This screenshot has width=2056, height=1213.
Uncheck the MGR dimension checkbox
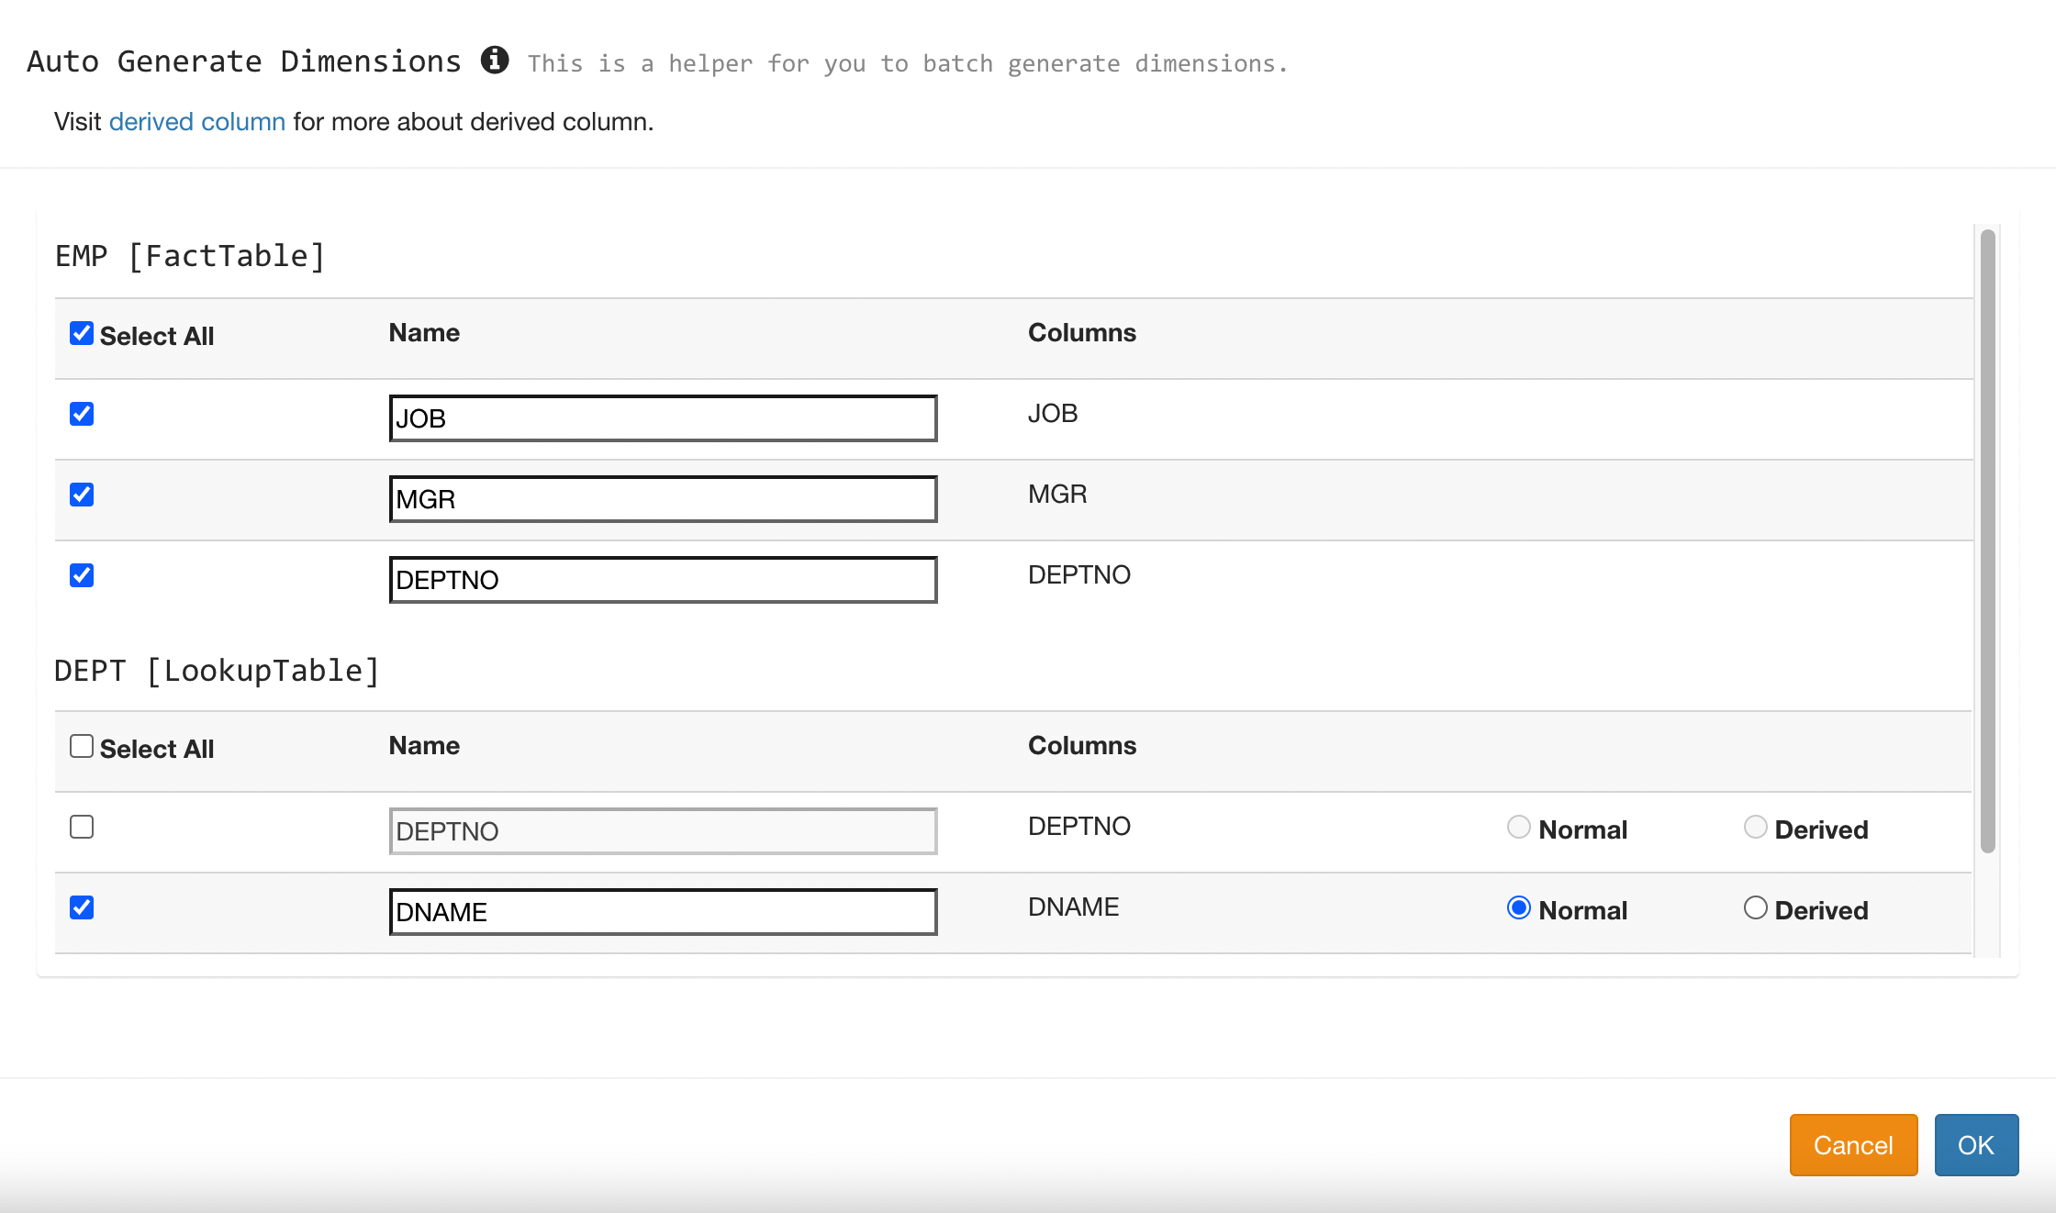83,495
